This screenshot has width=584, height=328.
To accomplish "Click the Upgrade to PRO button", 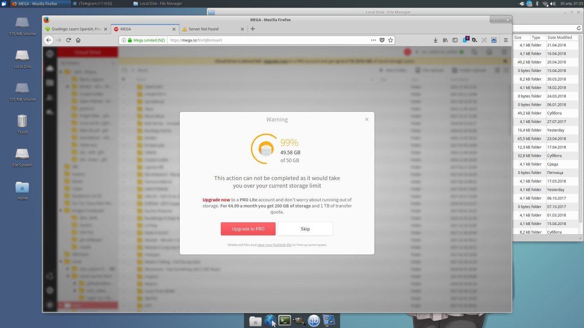I will click(248, 229).
